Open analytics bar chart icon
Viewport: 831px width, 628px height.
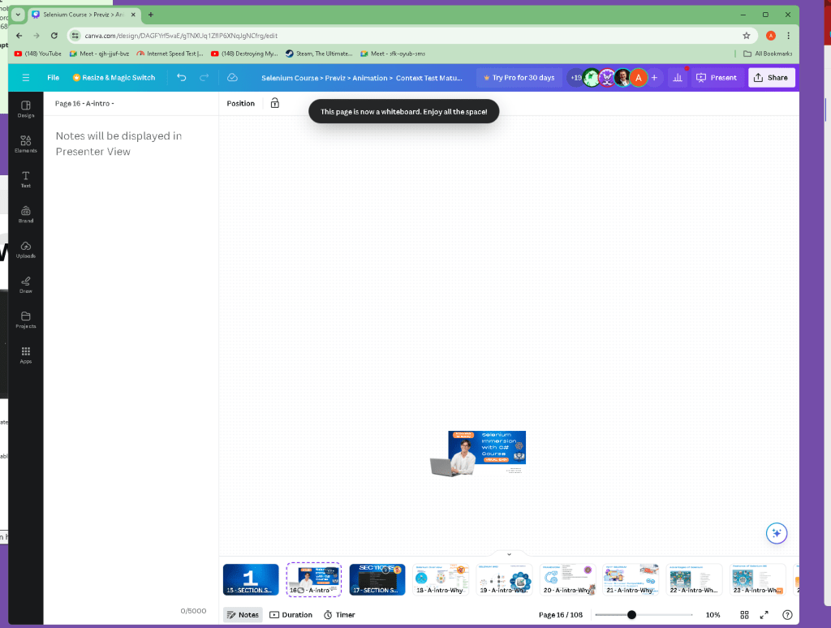pos(678,77)
